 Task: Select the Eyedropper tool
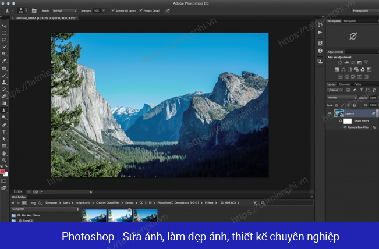pyautogui.click(x=4, y=61)
